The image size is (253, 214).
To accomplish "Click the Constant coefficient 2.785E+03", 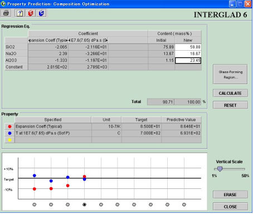I will 88,67.
